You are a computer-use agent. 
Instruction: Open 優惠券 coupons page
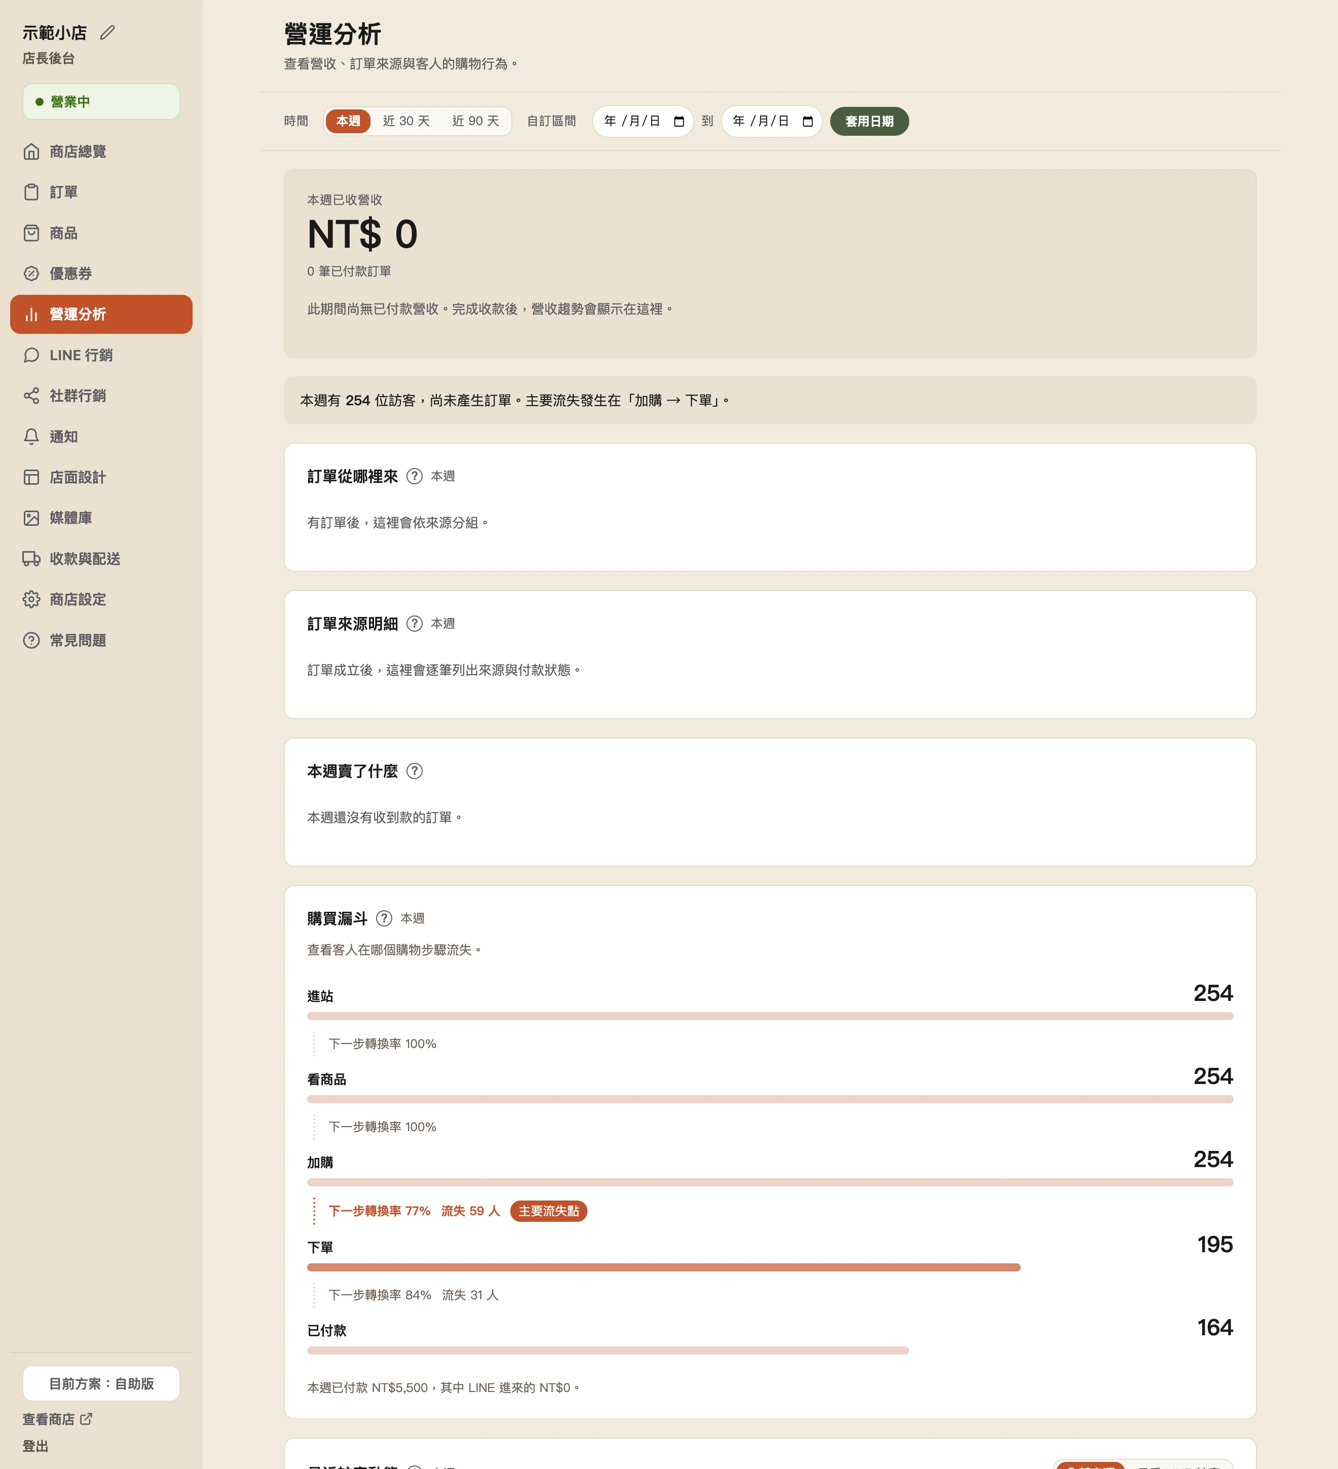coord(101,274)
